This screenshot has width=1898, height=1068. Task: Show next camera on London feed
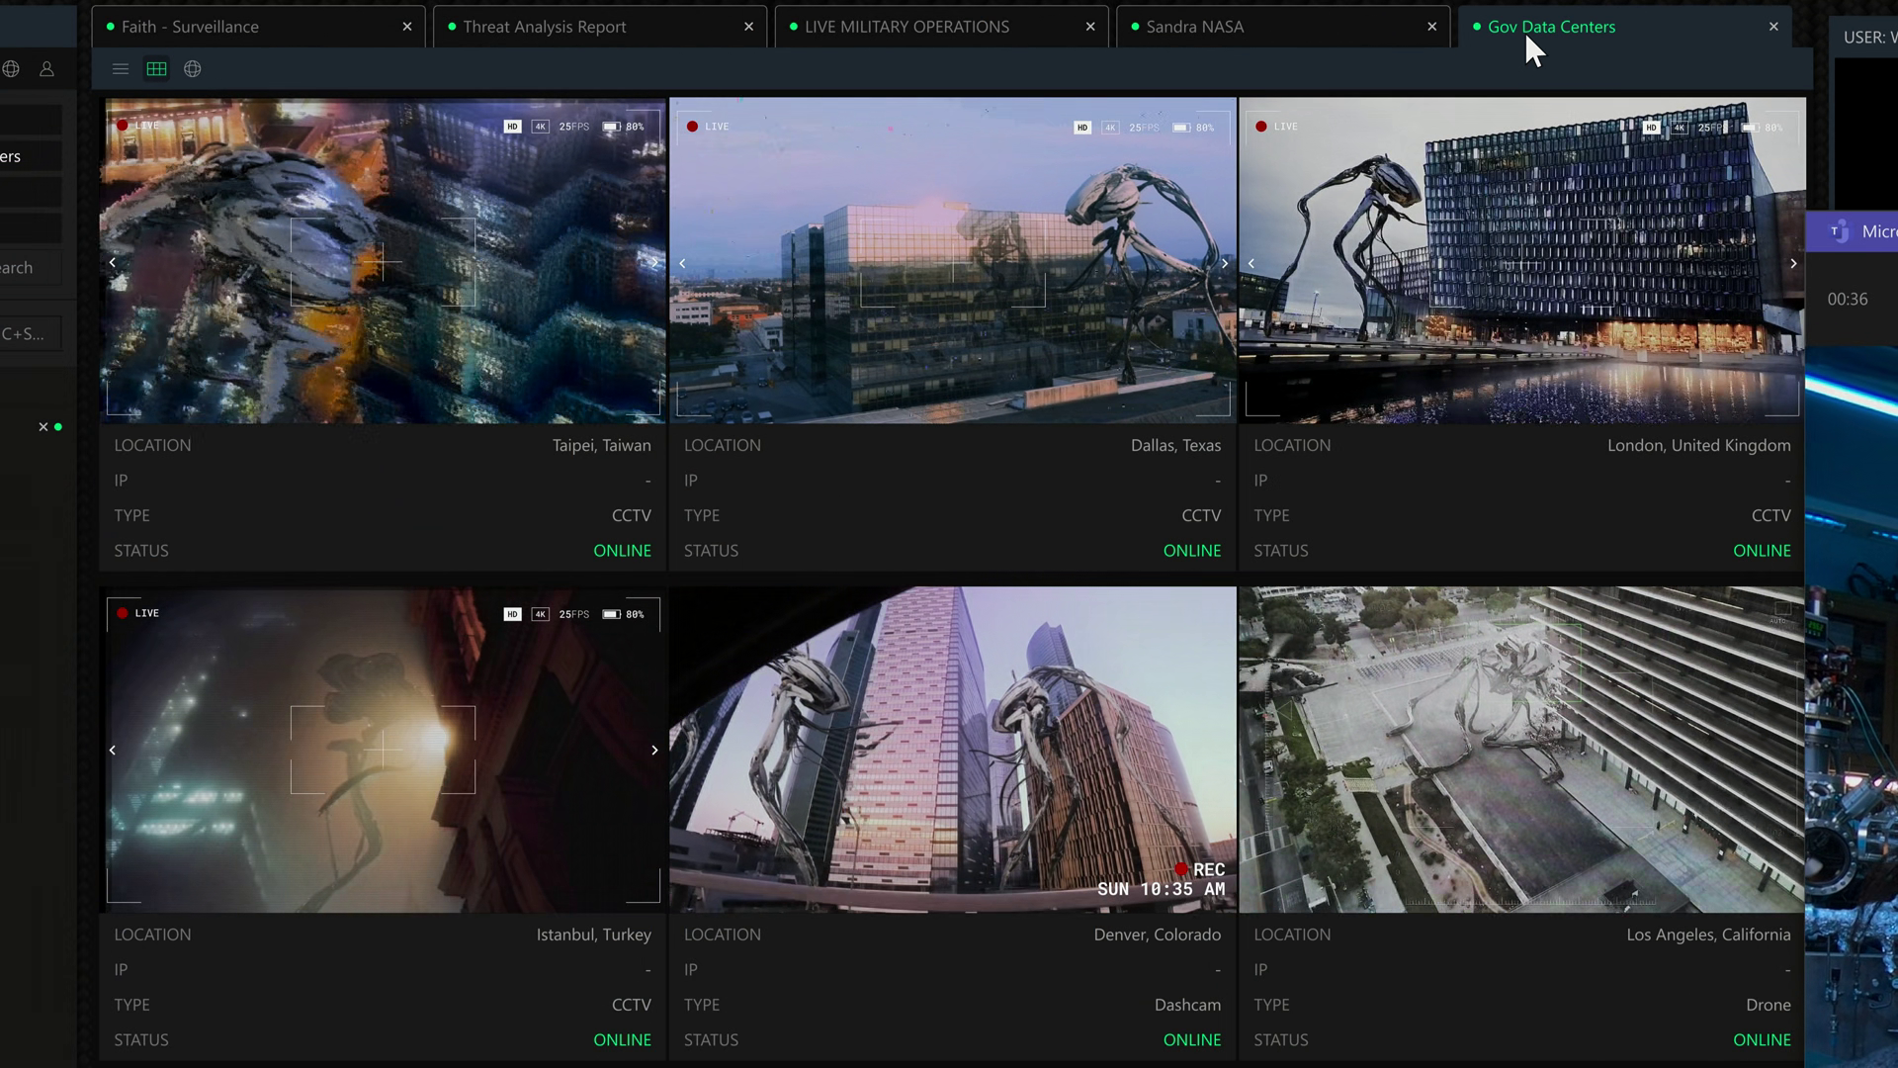1793,263
